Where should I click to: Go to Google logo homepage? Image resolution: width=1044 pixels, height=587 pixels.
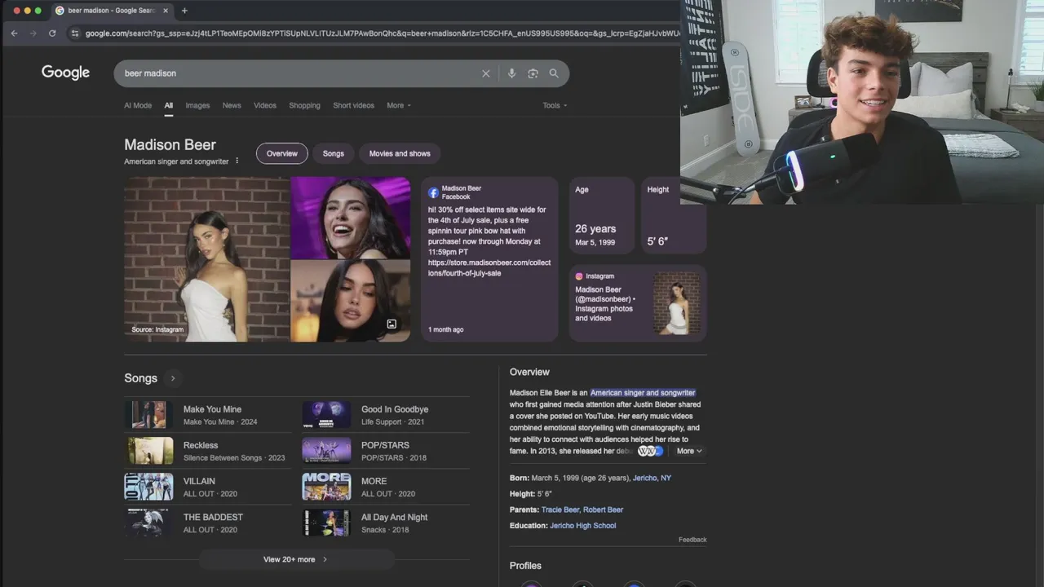pos(65,73)
